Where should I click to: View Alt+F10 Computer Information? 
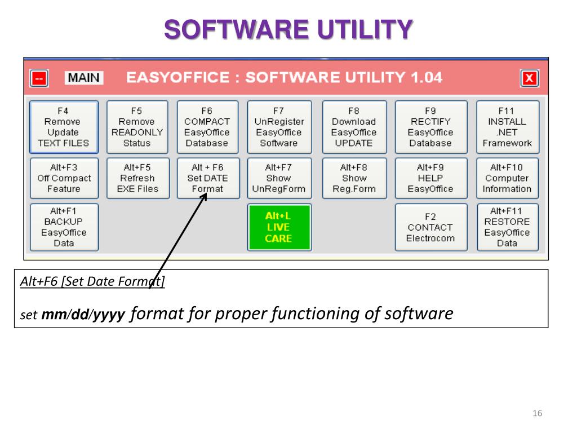click(508, 179)
